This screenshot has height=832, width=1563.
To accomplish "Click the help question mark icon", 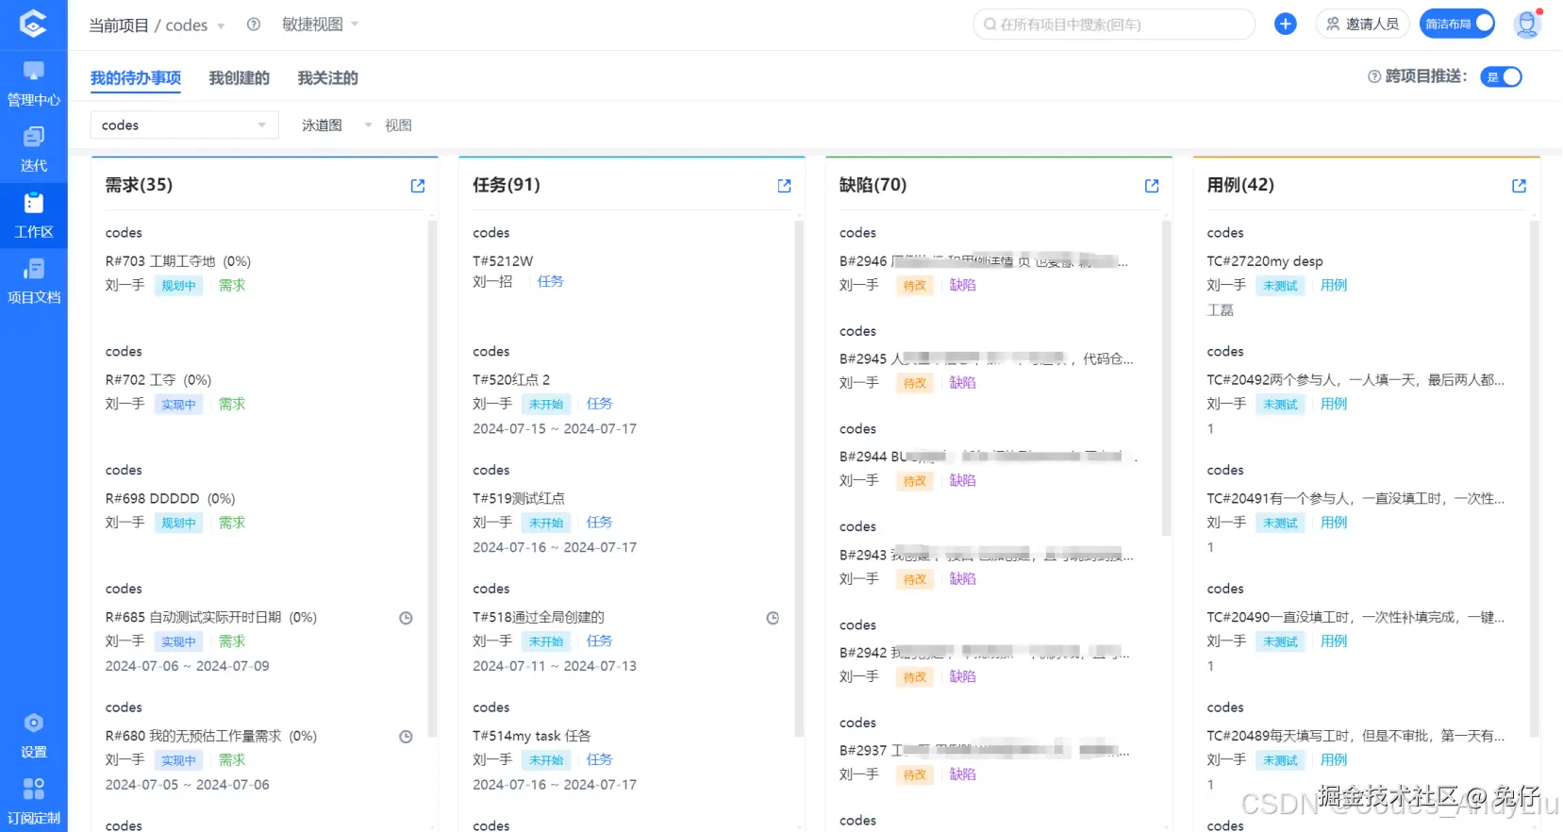I will 254,25.
